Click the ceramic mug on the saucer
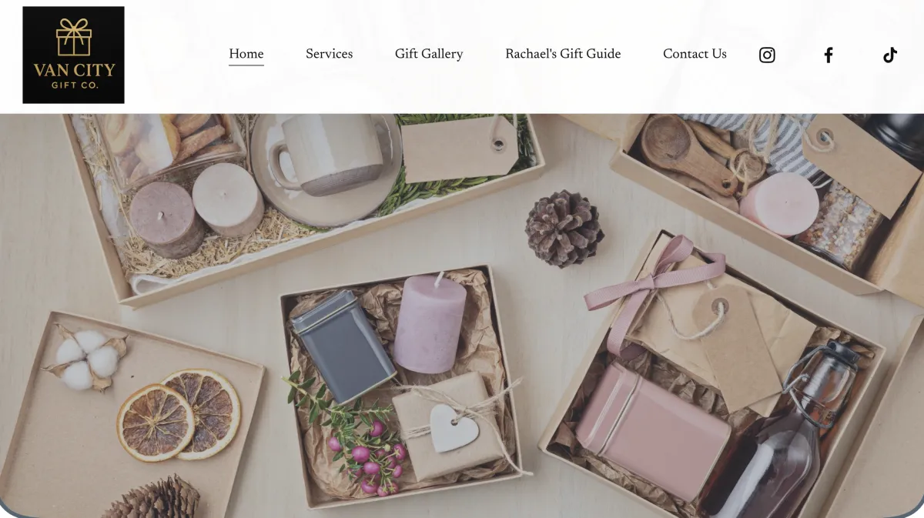 coord(328,155)
